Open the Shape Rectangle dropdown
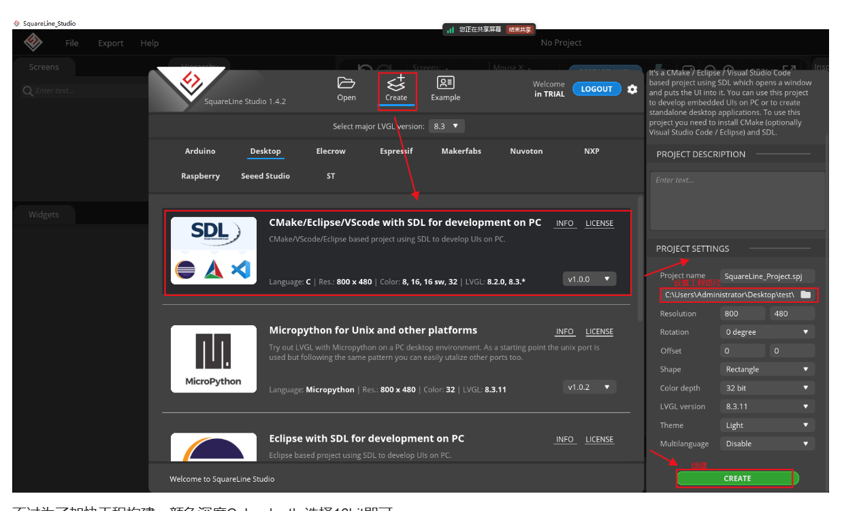 767,369
